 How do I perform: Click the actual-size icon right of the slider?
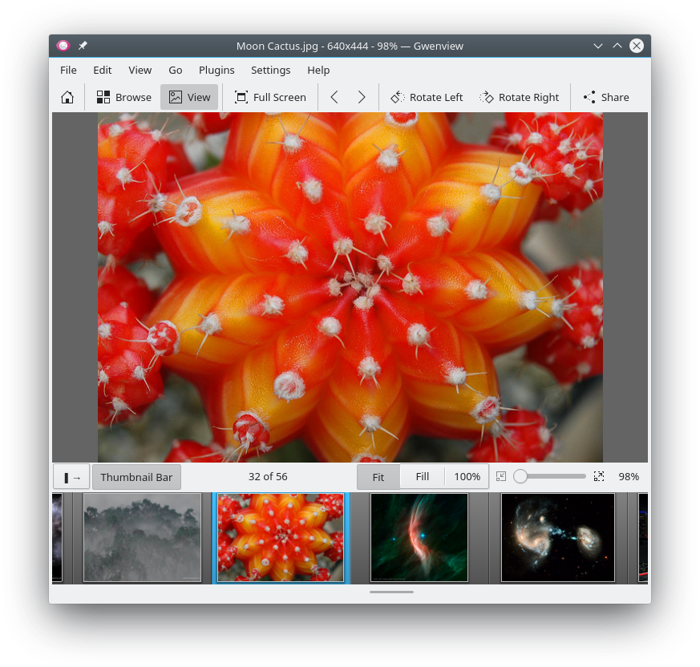(598, 476)
